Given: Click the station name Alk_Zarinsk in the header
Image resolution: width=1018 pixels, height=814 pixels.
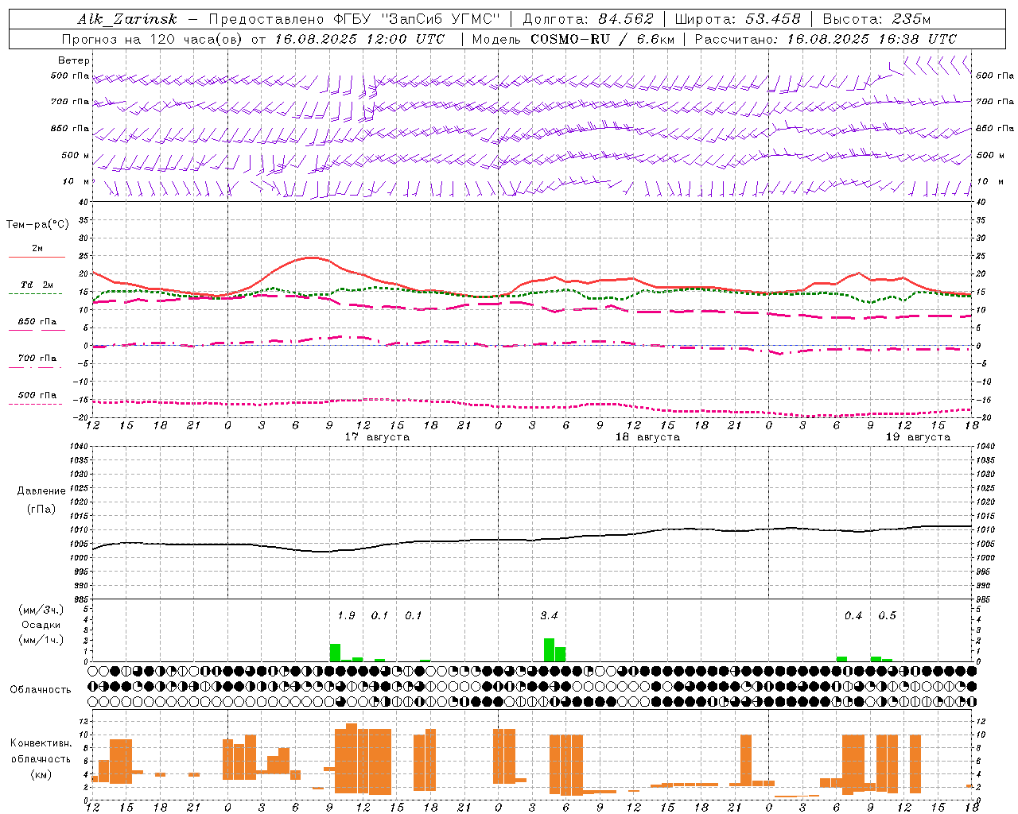Looking at the screenshot, I should (127, 19).
